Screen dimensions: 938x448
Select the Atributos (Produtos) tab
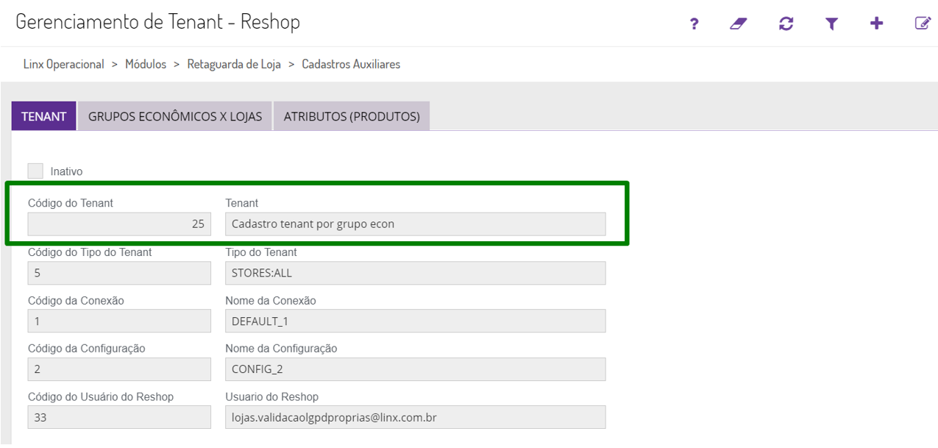352,116
